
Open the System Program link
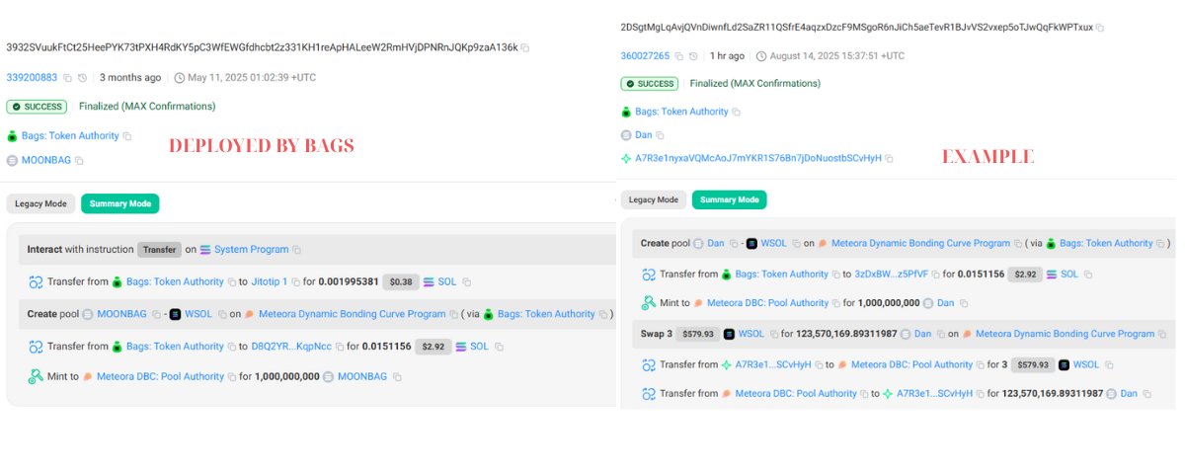(251, 250)
